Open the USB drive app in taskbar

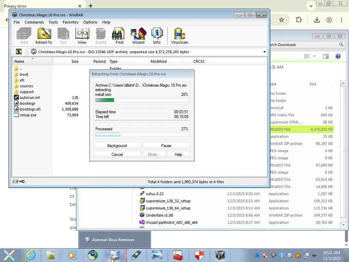136,255
